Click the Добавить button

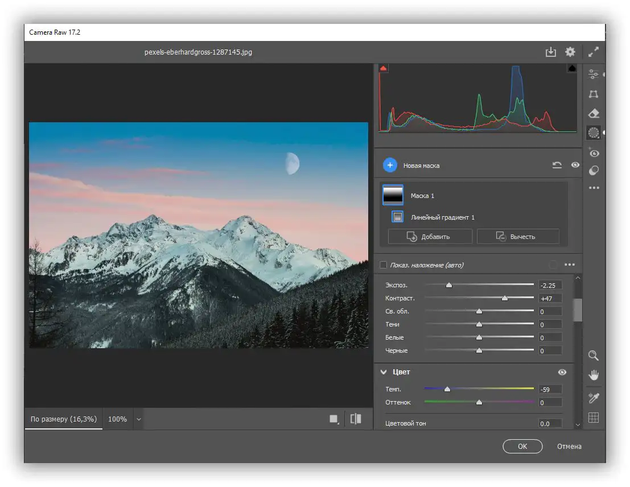pos(430,236)
